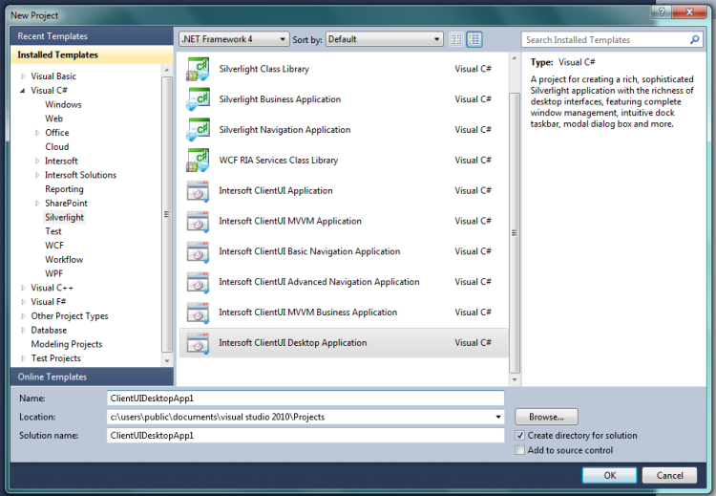Viewport: 716px width, 496px height.
Task: Toggle Create directory for solution checkbox
Action: [519, 435]
